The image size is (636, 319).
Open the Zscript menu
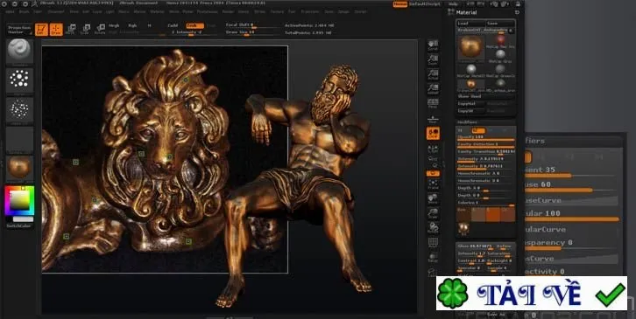tap(361, 11)
